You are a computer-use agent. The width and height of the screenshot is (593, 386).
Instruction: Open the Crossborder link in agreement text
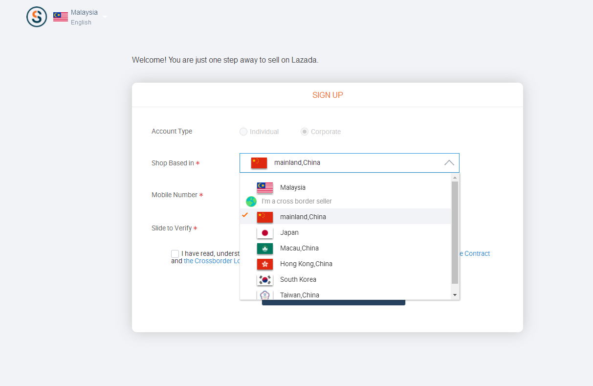212,261
